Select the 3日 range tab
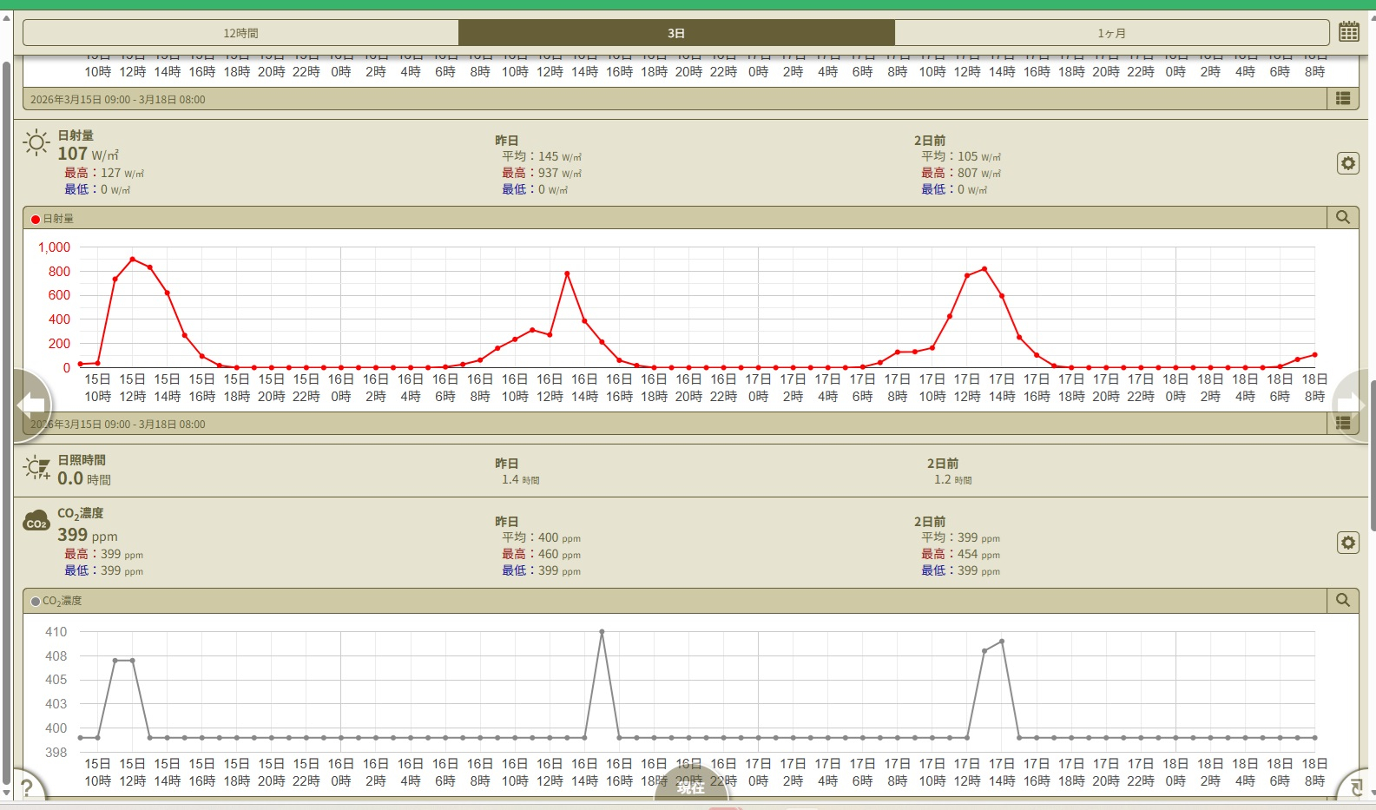The image size is (1376, 810). click(676, 33)
